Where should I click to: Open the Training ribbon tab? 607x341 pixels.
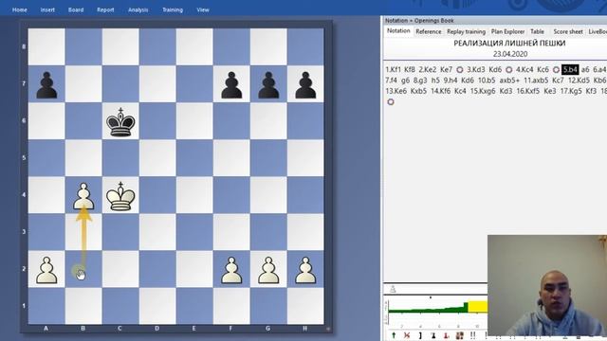click(173, 10)
